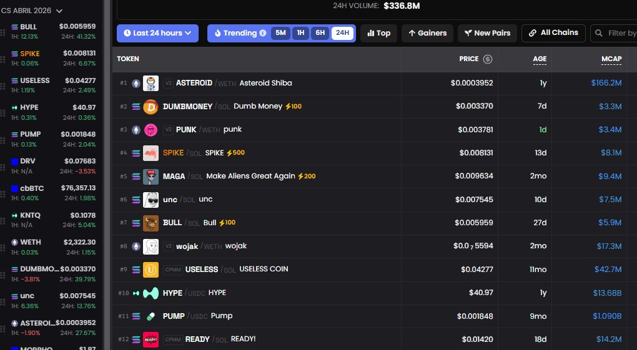
Task: Click the watchlist panel vertical scrollbar
Action: tap(107, 175)
